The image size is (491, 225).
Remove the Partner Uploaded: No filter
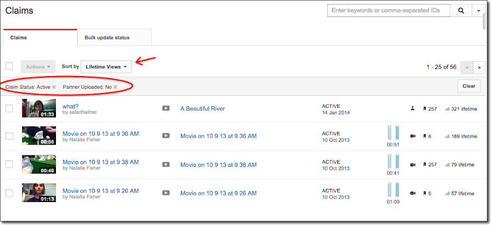coord(115,86)
